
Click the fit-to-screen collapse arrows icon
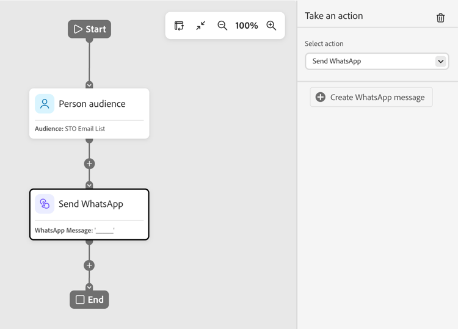(x=201, y=26)
